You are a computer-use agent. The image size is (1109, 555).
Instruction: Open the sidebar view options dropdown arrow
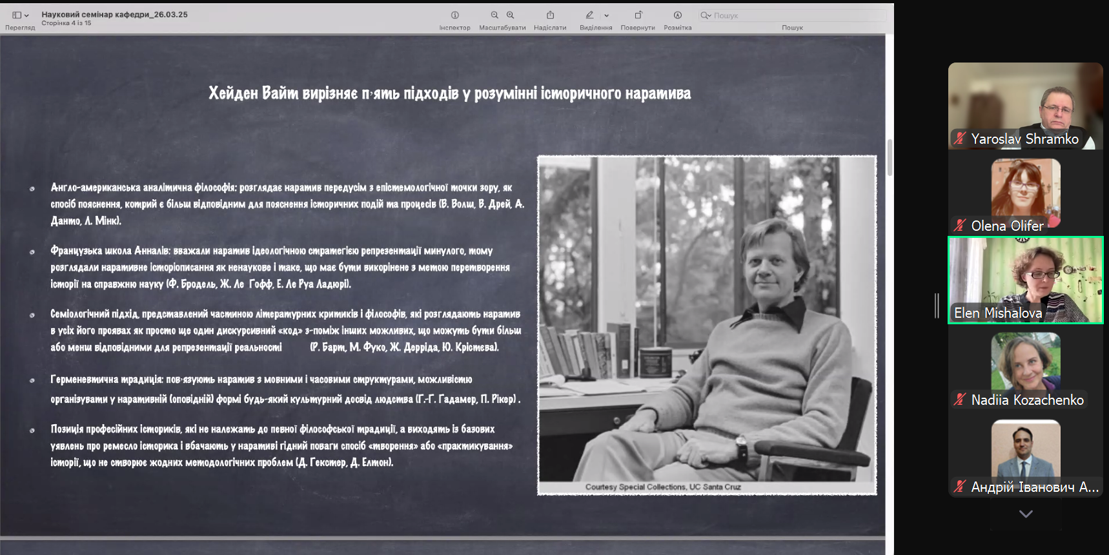click(x=27, y=15)
